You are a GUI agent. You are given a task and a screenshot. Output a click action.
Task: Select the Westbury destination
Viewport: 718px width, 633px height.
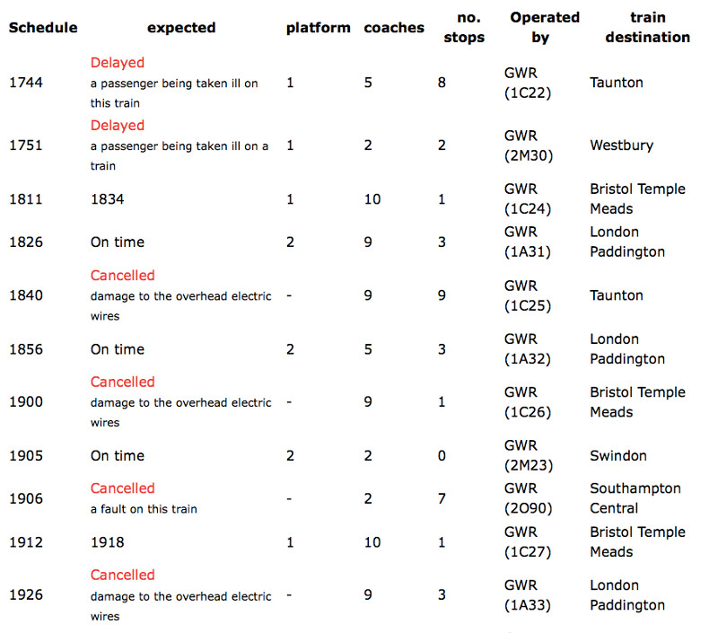pyautogui.click(x=621, y=145)
